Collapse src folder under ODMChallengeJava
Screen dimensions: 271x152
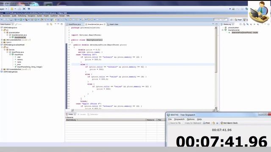pos(2,30)
